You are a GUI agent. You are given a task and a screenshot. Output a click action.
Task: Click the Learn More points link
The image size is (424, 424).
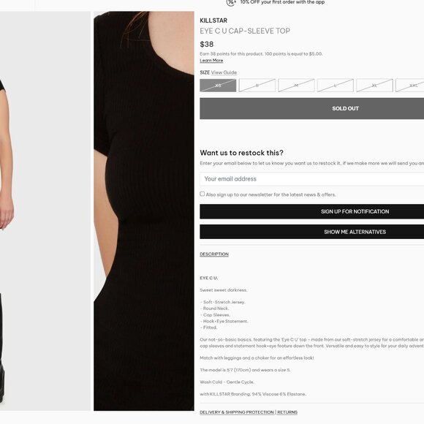pos(211,60)
